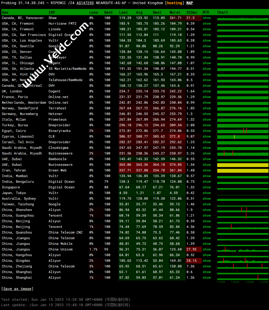This screenshot has width=269, height=310.
Task: Click the chart for USA, Seattle Google
Action: 243,46
